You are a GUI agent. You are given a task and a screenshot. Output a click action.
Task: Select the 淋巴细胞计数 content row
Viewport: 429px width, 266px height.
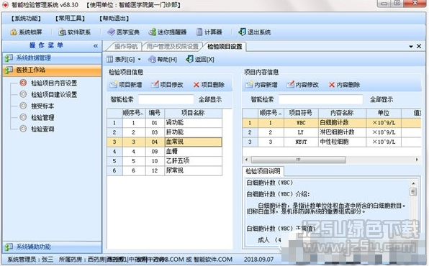tap(332, 132)
